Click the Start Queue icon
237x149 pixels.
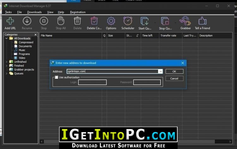click(145, 21)
